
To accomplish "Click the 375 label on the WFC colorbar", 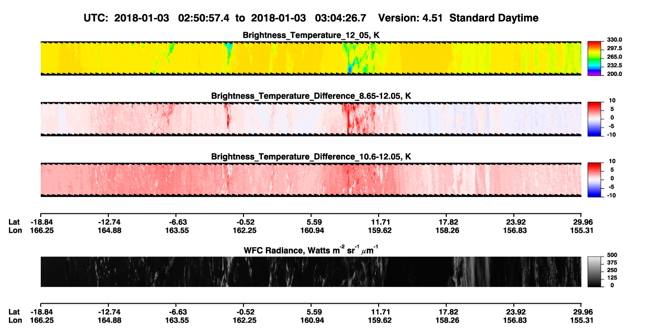I will [x=612, y=263].
